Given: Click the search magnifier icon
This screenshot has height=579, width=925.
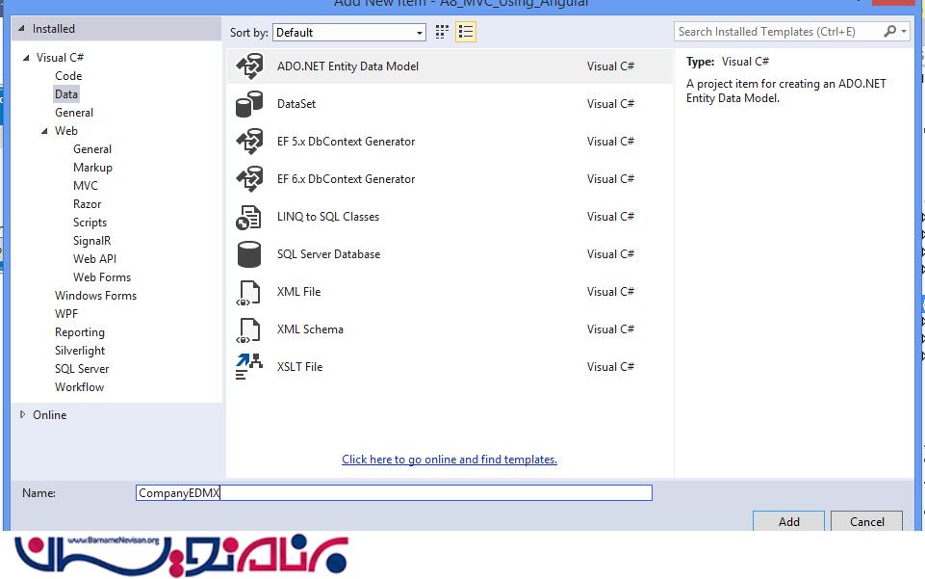Looking at the screenshot, I should tap(889, 31).
